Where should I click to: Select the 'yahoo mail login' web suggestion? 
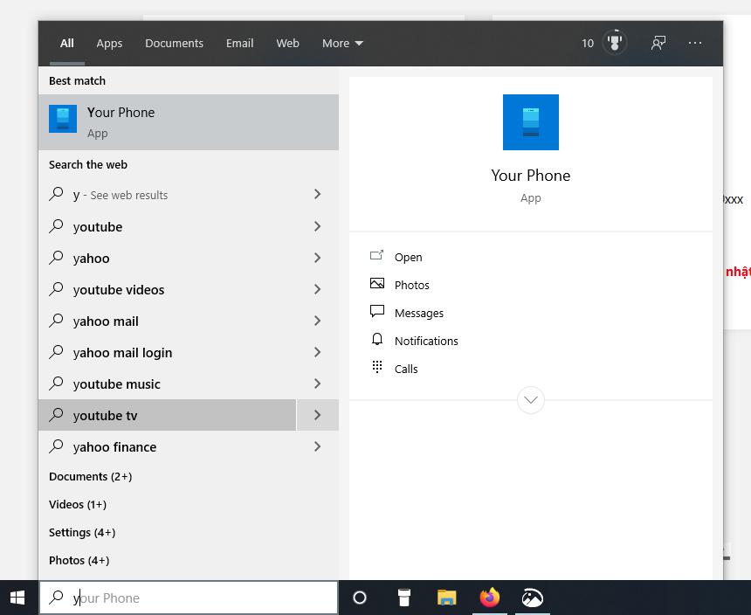167,352
